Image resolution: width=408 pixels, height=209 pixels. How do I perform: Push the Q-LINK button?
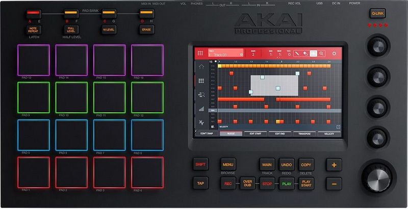(377, 14)
